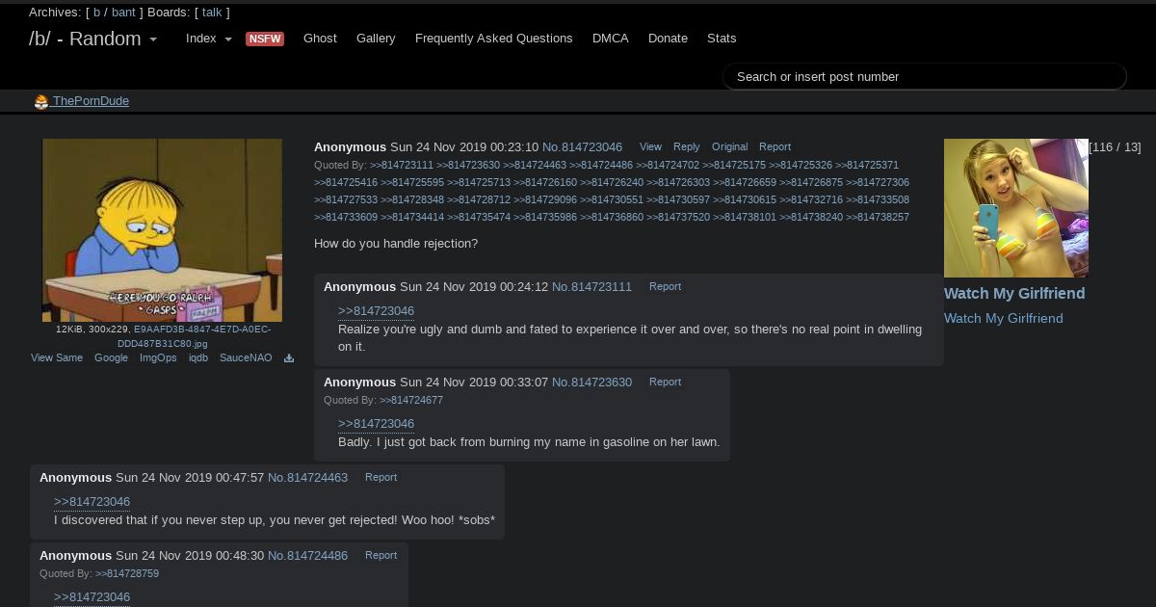The width and height of the screenshot is (1156, 607).
Task: Open Frequently Asked Questions
Action: [494, 39]
